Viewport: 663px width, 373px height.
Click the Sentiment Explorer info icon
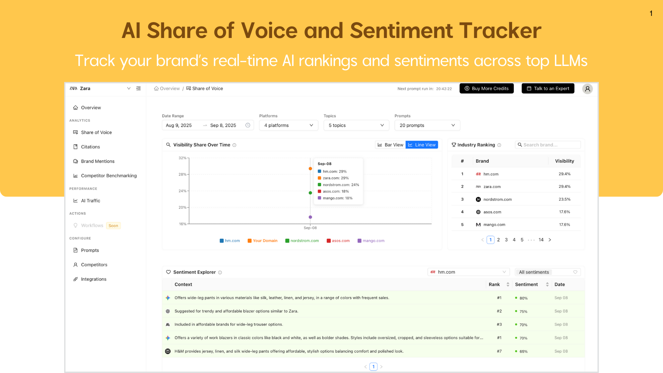tap(220, 272)
